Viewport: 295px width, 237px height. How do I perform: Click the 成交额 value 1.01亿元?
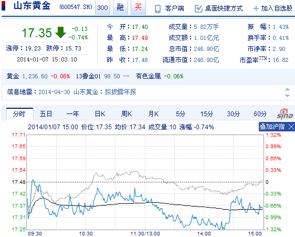point(206,38)
